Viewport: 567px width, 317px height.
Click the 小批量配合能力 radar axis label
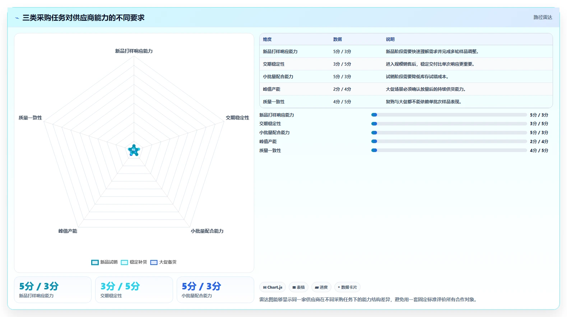(207, 231)
